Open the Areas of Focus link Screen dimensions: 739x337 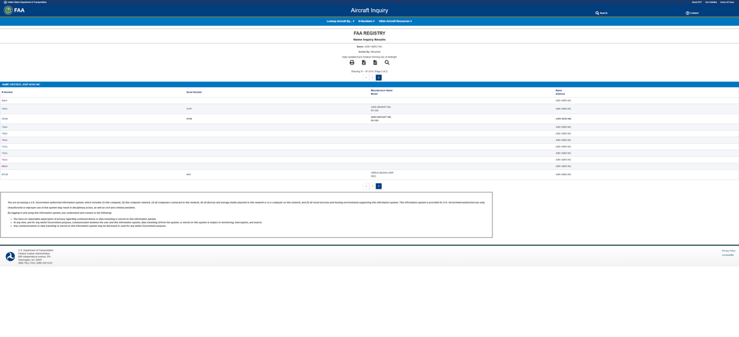[x=727, y=2]
